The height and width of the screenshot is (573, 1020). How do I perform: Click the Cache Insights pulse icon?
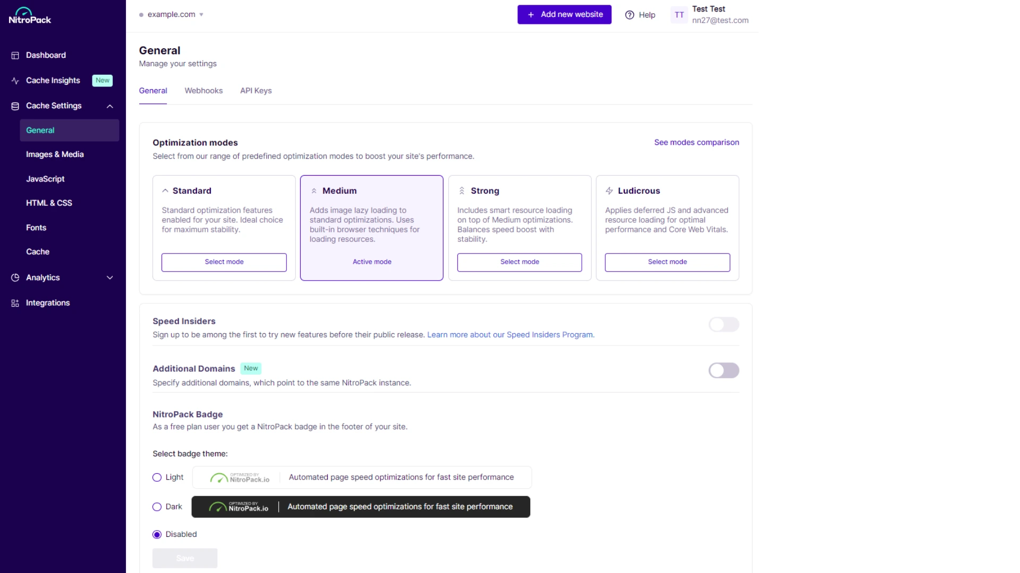(15, 81)
